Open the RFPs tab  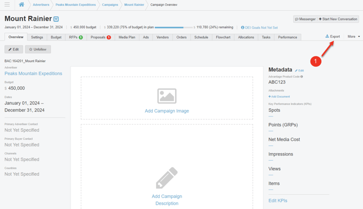[76, 37]
